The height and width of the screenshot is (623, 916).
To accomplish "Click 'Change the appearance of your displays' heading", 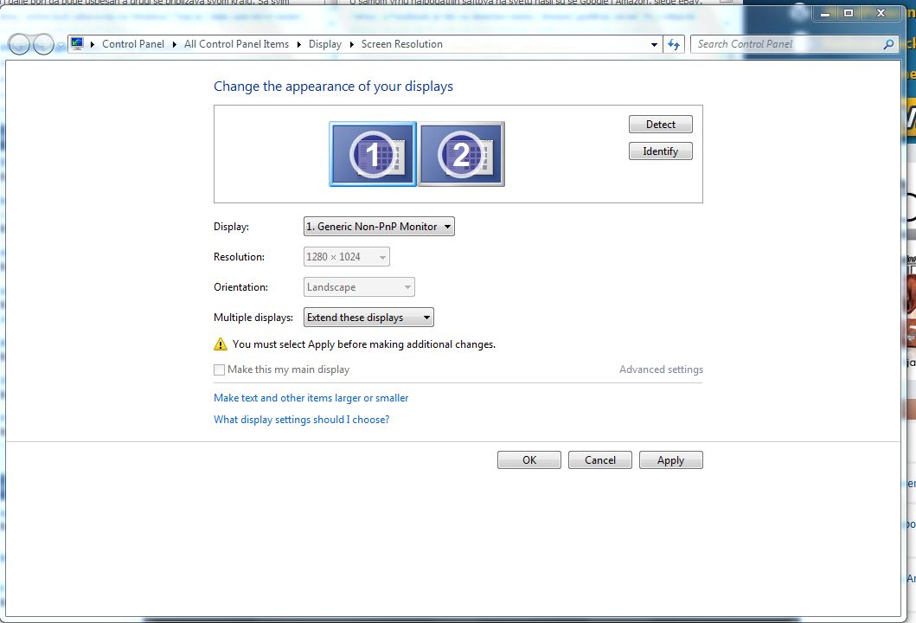I will point(333,87).
